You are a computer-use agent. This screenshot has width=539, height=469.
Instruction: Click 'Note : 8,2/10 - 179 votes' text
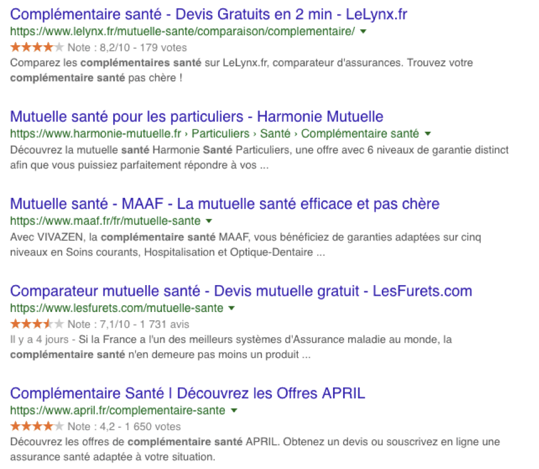coord(127,48)
